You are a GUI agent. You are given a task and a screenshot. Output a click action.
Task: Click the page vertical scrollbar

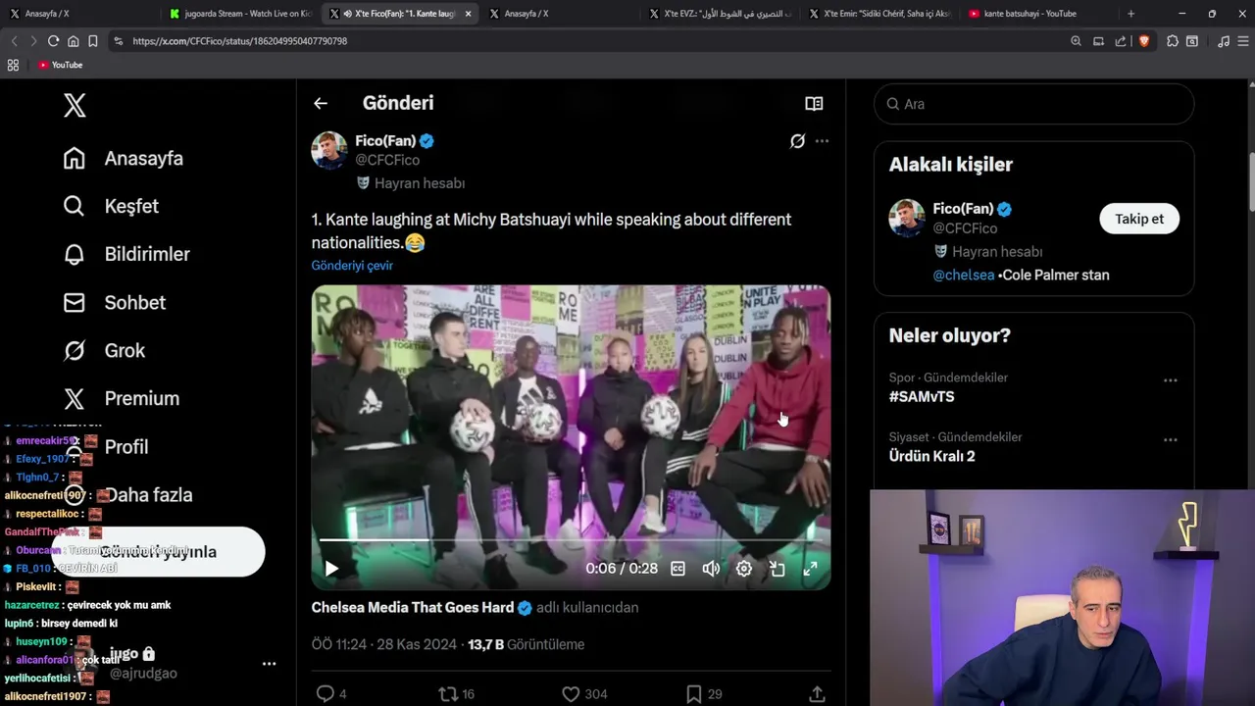tap(1250, 182)
